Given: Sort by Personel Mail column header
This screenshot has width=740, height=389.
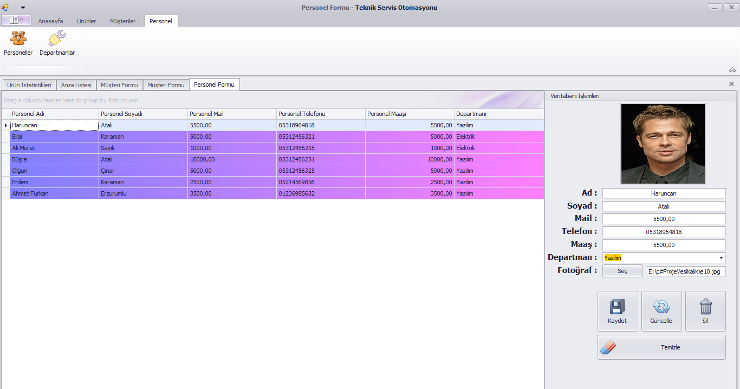Looking at the screenshot, I should click(x=232, y=114).
